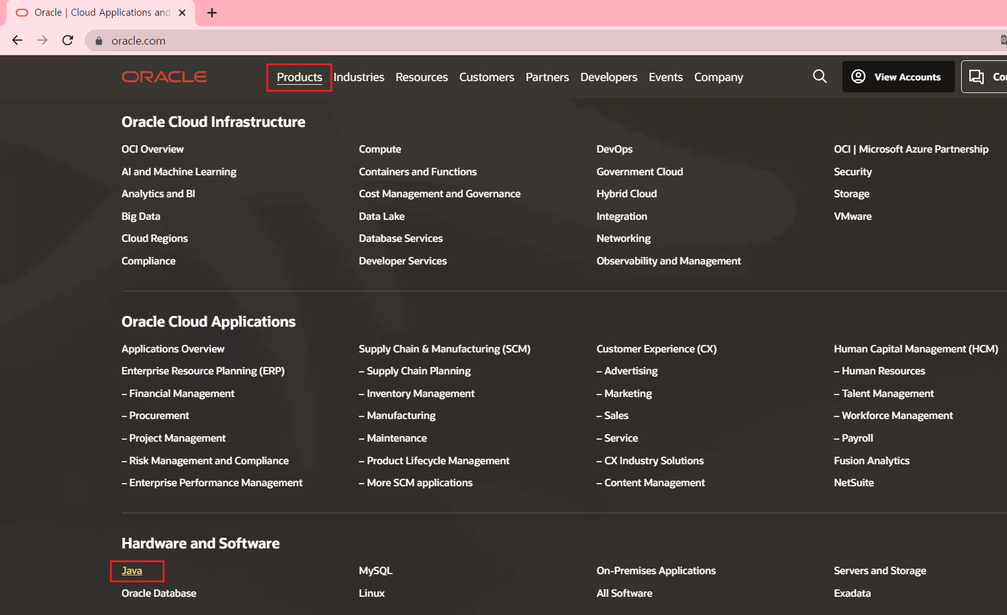
Task: Open Customer Experience (CX)
Action: coord(656,349)
